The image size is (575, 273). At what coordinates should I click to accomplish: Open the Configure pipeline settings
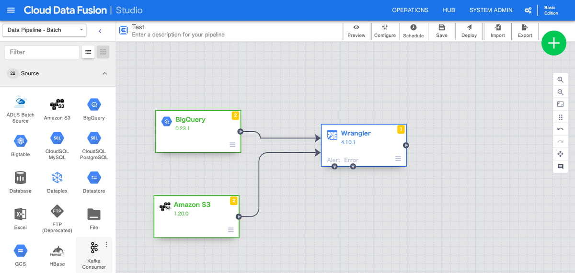point(385,31)
